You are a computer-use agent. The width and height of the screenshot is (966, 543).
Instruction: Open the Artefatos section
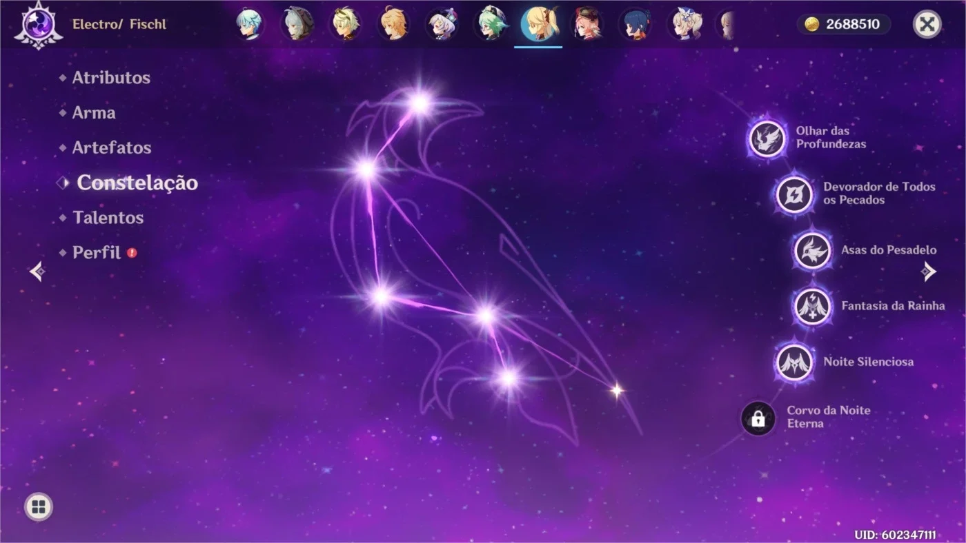[112, 147]
